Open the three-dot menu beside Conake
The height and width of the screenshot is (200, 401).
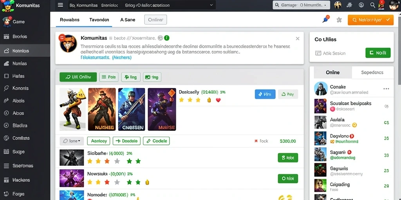pos(386,89)
